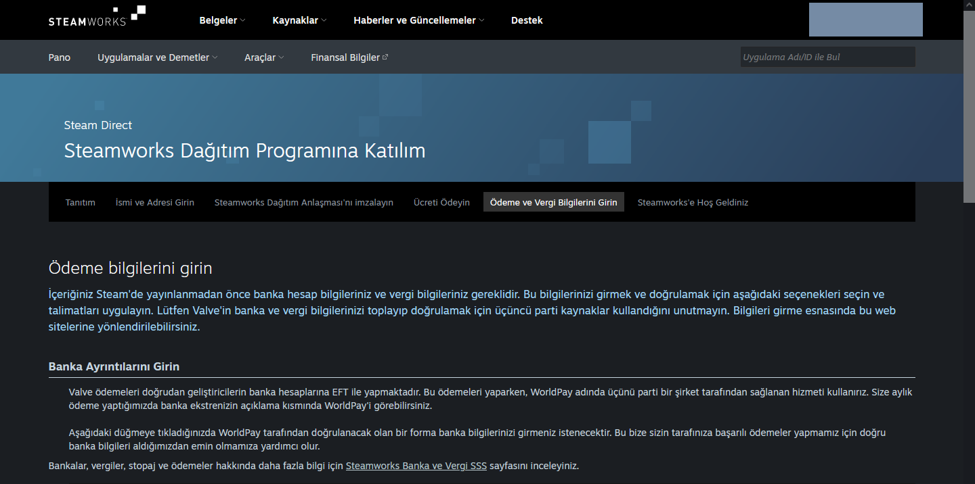The width and height of the screenshot is (975, 484).
Task: Click the account area in top-right header
Action: (866, 20)
